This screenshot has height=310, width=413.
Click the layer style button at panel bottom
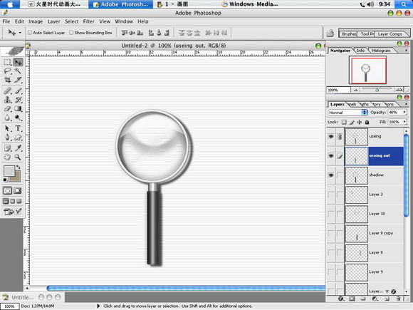(341, 299)
